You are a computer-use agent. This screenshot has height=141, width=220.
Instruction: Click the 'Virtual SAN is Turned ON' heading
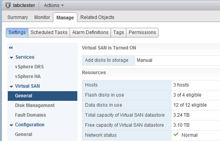coord(109,48)
